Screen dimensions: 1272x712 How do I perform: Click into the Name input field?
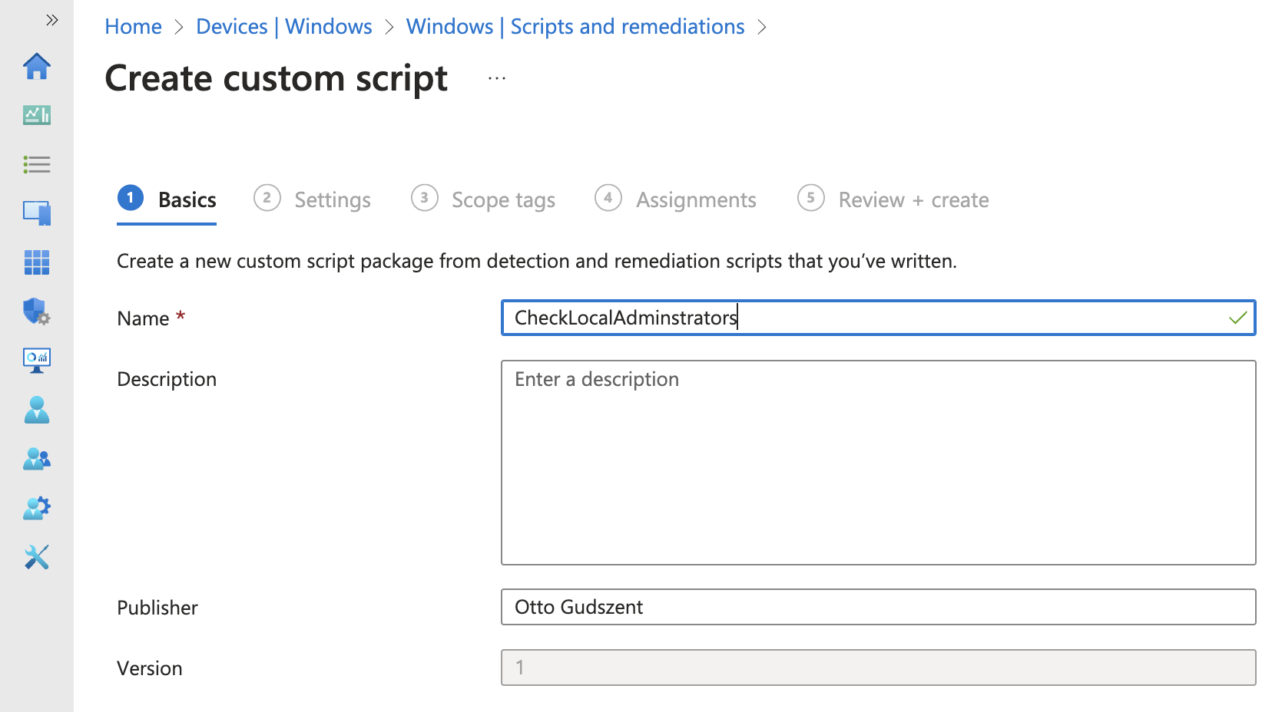tap(878, 318)
